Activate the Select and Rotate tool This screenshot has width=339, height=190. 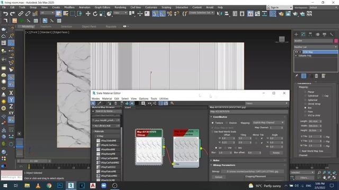pyautogui.click(x=95, y=14)
